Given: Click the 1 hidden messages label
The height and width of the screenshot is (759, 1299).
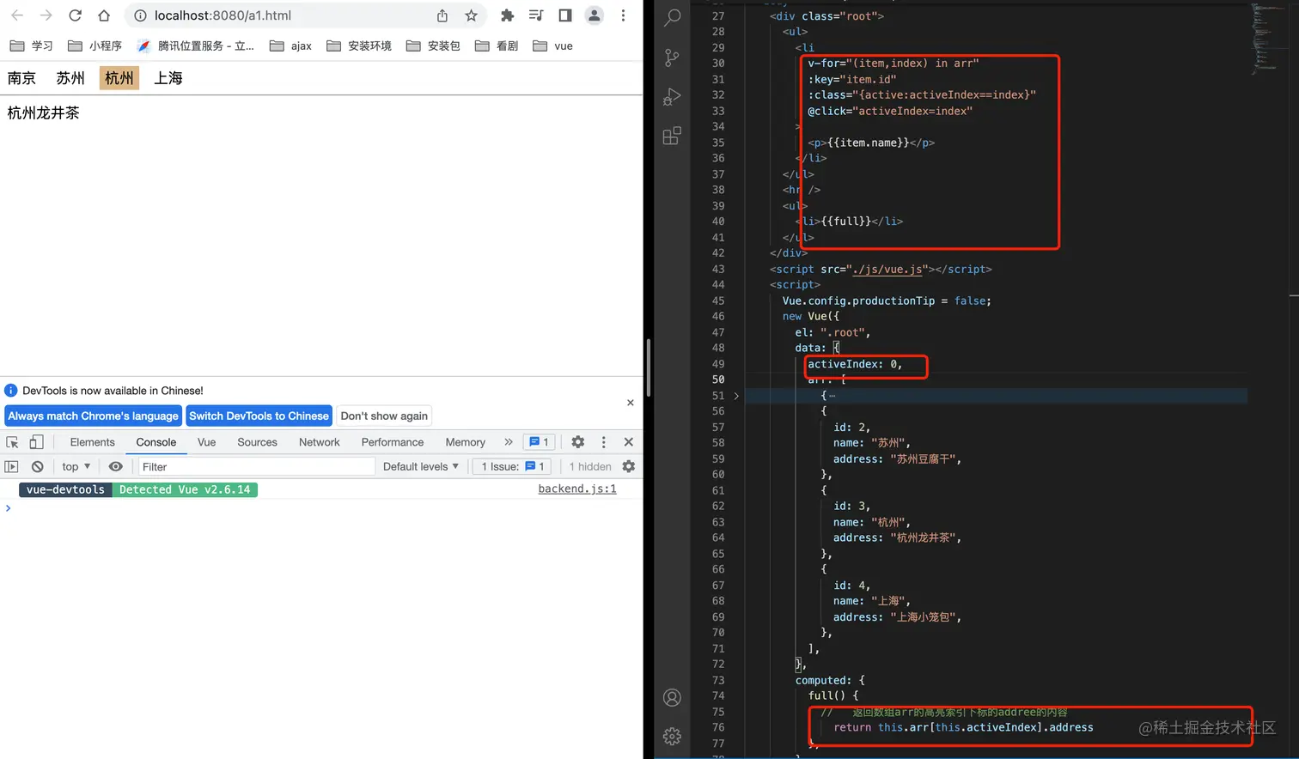Looking at the screenshot, I should point(590,466).
